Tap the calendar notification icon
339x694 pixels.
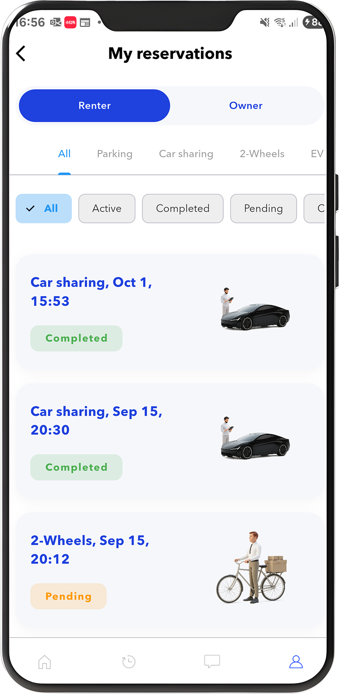(x=85, y=22)
